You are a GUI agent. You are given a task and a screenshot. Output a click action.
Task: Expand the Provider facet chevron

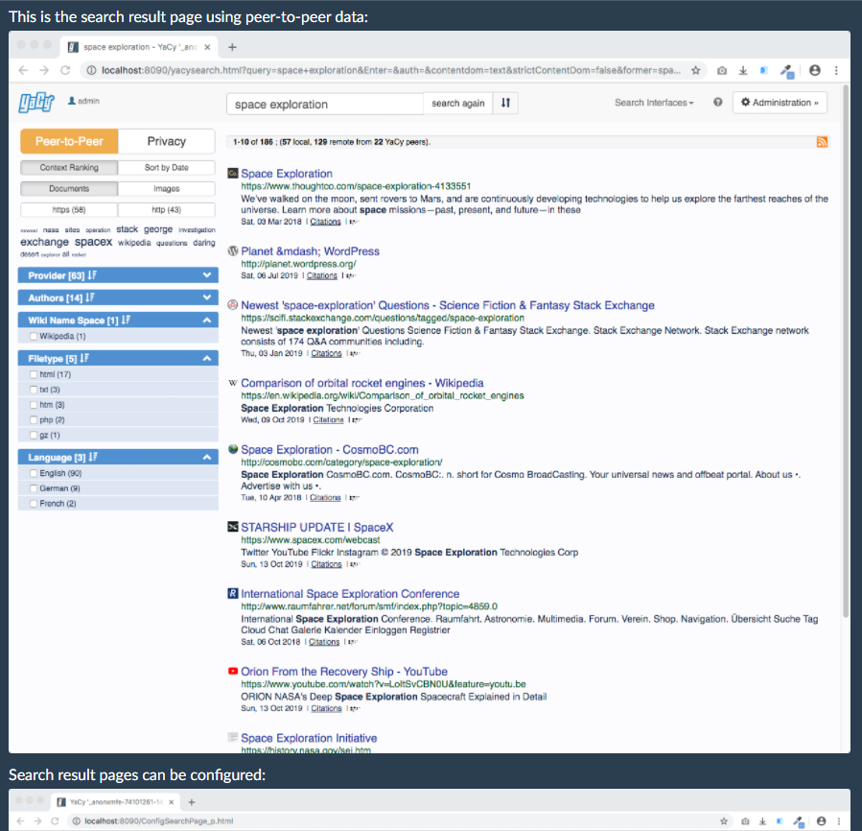[207, 275]
